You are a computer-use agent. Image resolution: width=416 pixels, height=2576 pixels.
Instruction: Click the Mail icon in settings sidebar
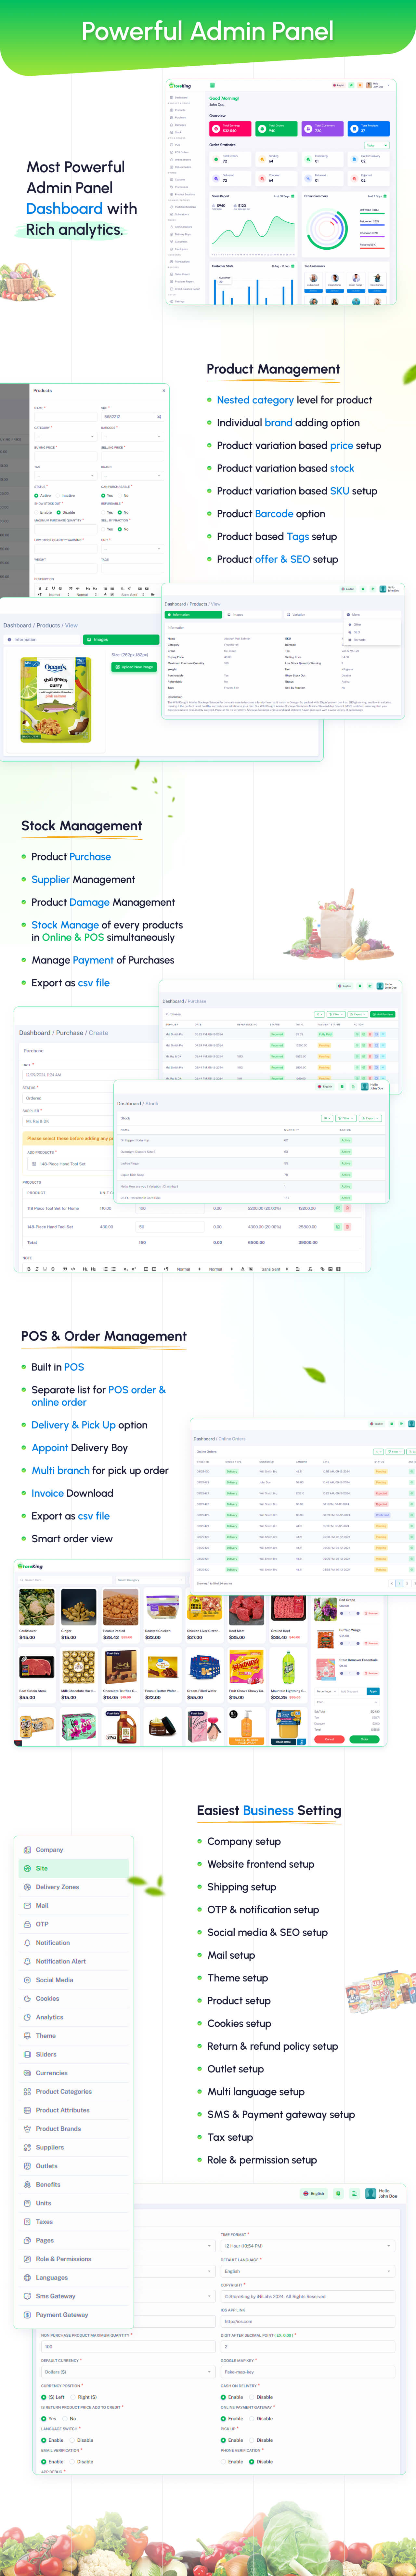(27, 1906)
